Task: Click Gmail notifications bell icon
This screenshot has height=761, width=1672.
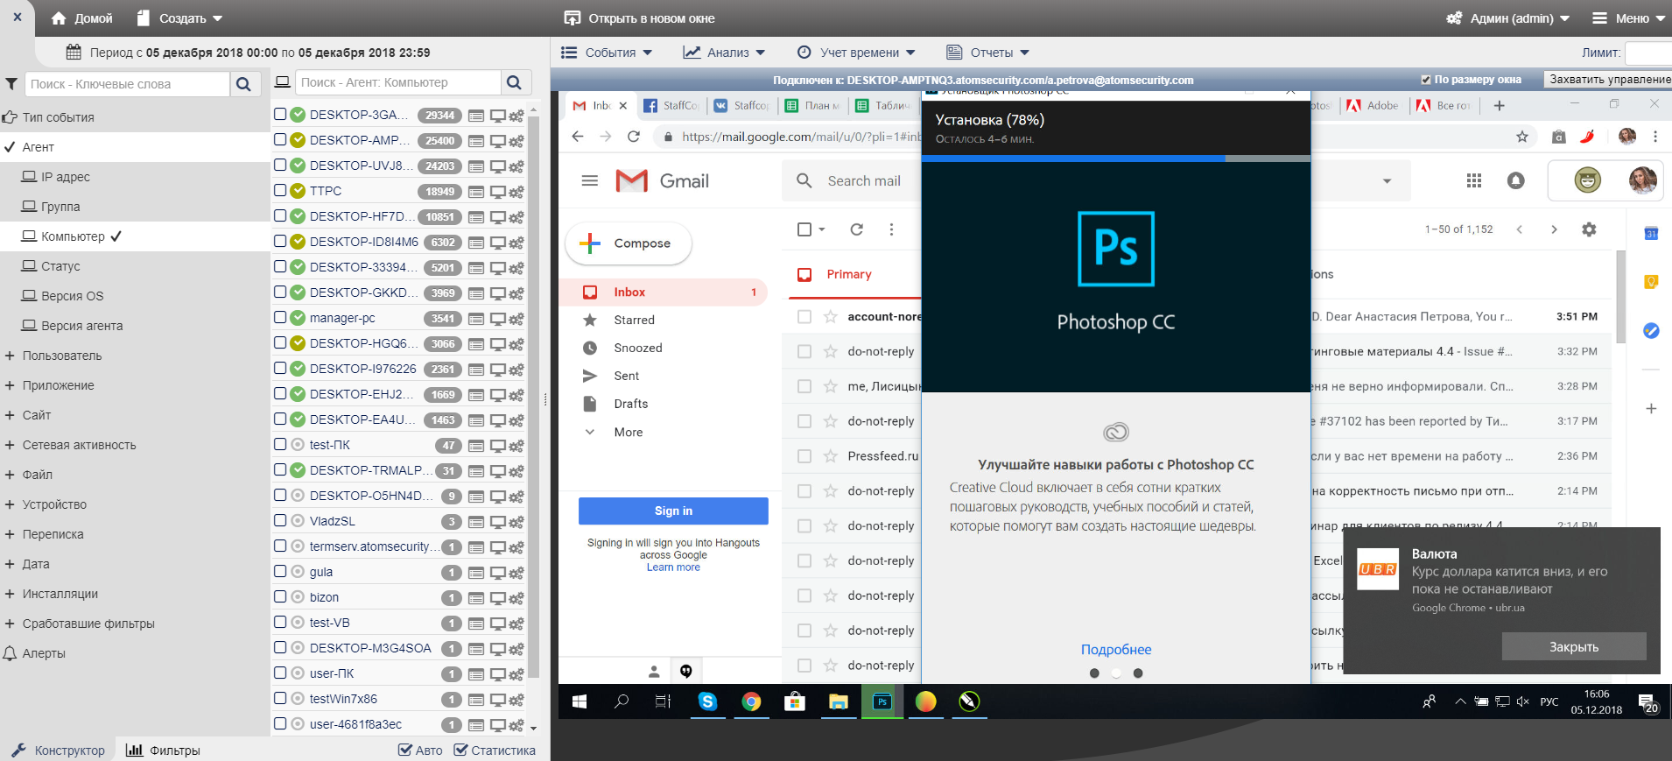Action: [1516, 180]
